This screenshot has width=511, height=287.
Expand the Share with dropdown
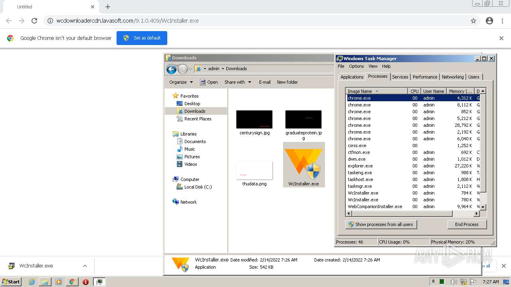coord(238,82)
